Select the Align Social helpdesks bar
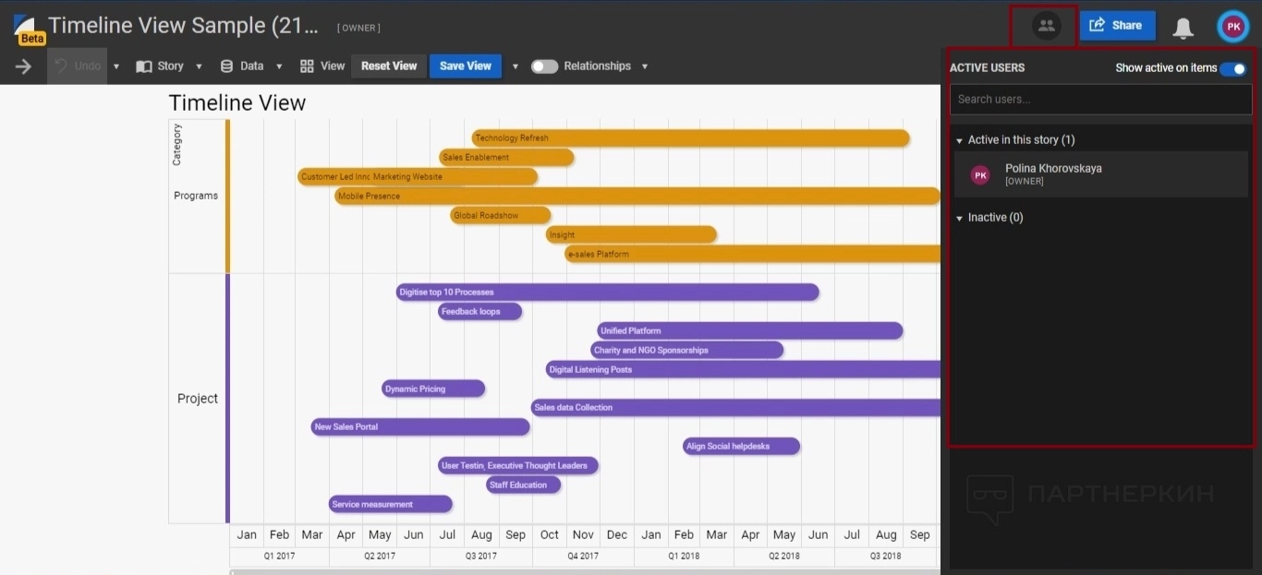The image size is (1262, 575). 741,447
